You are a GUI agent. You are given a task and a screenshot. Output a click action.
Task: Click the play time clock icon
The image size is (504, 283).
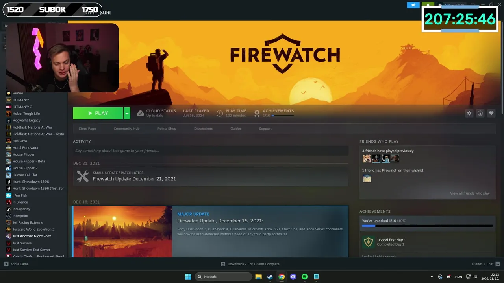tap(220, 113)
